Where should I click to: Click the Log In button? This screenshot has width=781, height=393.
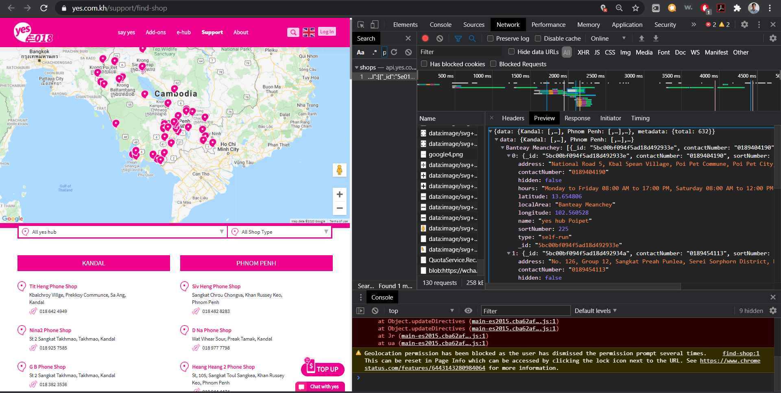327,32
